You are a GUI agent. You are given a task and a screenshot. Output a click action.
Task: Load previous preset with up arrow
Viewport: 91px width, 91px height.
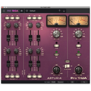(x=59, y=11)
